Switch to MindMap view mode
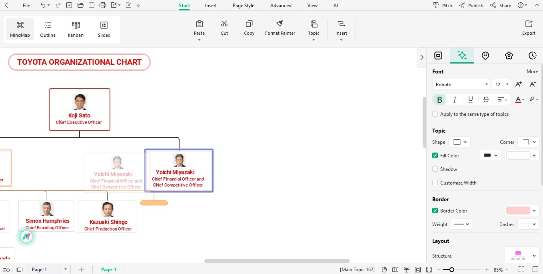Image resolution: width=543 pixels, height=274 pixels. (x=20, y=29)
